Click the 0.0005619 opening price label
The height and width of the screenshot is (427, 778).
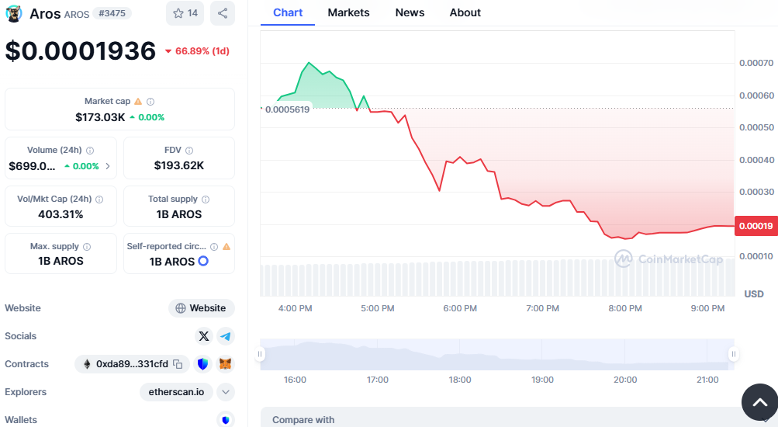287,109
